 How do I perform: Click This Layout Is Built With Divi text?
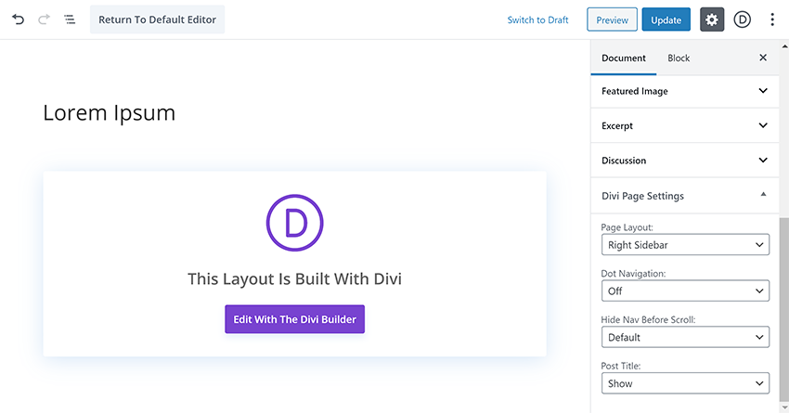[295, 278]
